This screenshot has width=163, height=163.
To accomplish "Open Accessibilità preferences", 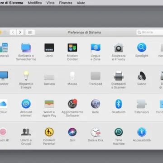I will [142, 134].
